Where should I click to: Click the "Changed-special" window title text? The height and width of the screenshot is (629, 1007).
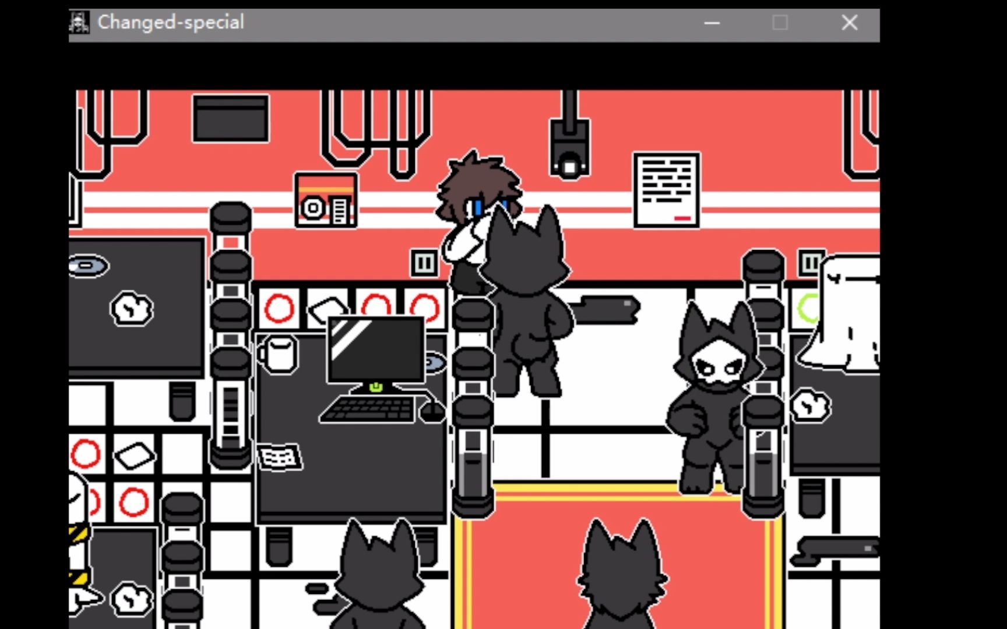171,23
